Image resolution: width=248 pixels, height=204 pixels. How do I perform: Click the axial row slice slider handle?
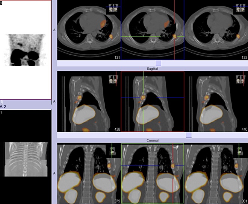(158, 63)
